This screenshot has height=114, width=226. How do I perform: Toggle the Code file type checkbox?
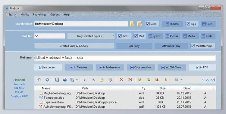click(x=203, y=36)
